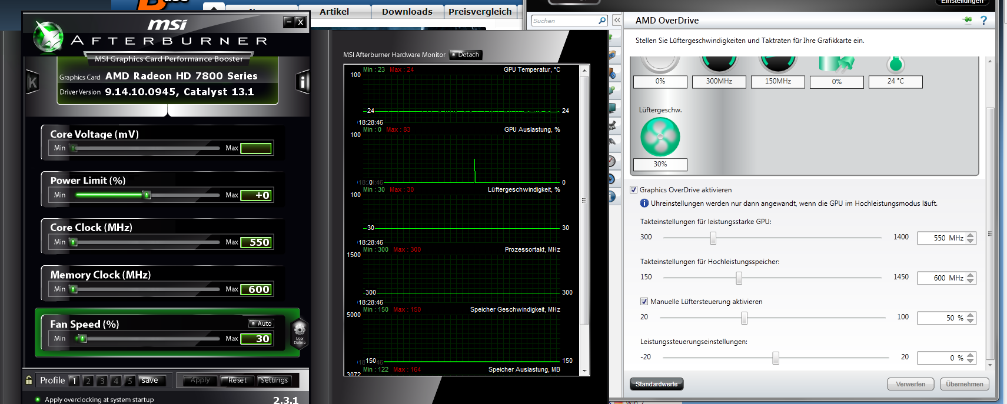Screen dimensions: 1007x404
Task: Click the Apply button in Afterburner
Action: click(200, 380)
